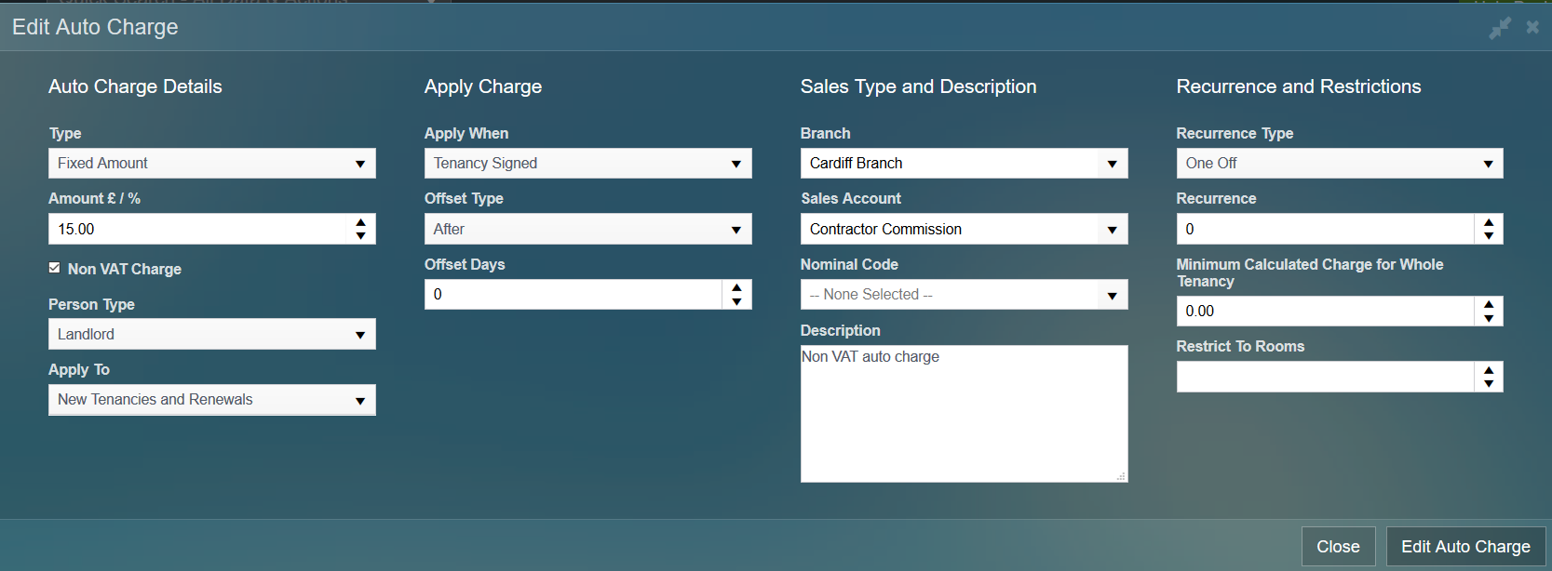Increment Offset Days using up arrow

(x=736, y=287)
